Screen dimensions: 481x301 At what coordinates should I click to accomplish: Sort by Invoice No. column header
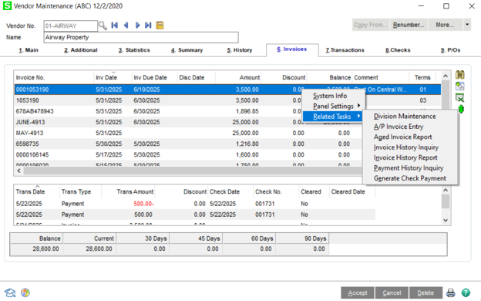54,77
